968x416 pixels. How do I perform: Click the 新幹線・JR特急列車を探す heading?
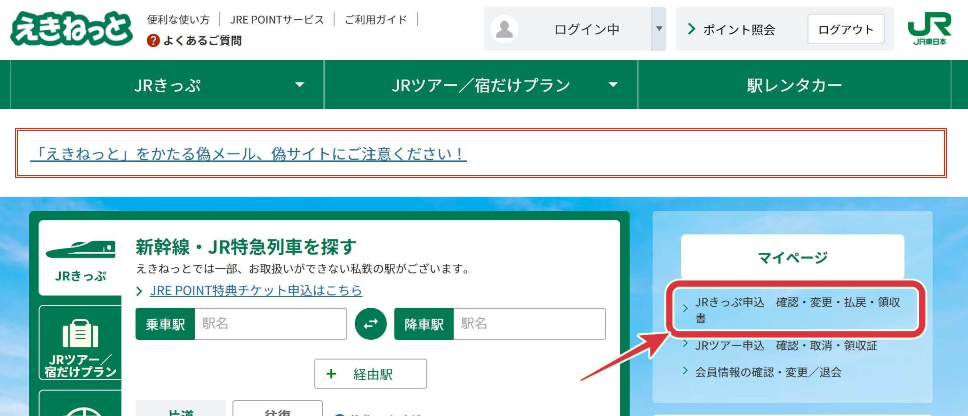(x=246, y=246)
